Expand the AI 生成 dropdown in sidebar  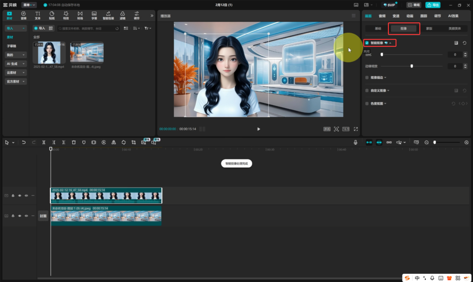[x=16, y=64]
